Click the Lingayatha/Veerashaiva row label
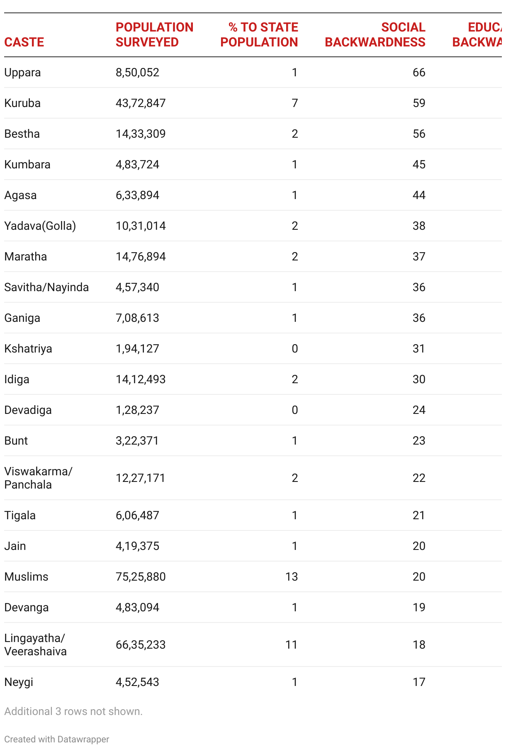Viewport: 506px width, 749px height. pos(35,644)
